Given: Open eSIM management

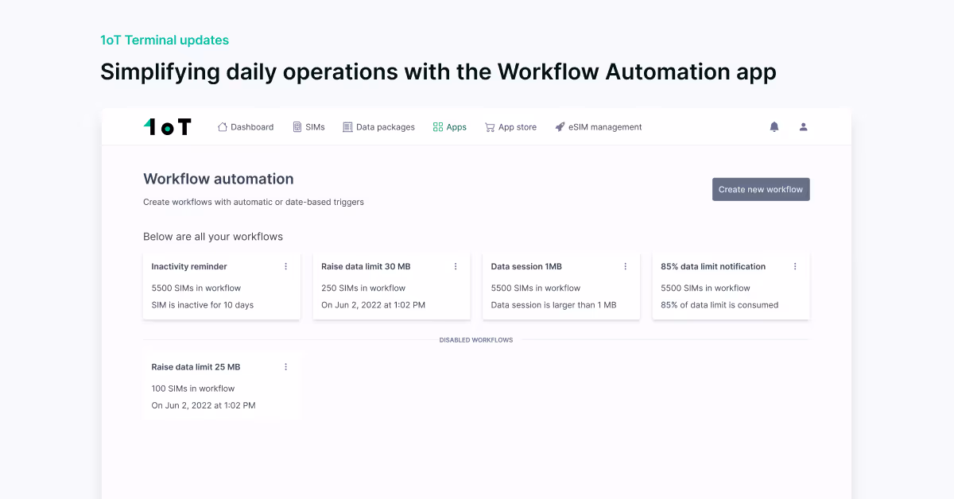Looking at the screenshot, I should tap(598, 127).
